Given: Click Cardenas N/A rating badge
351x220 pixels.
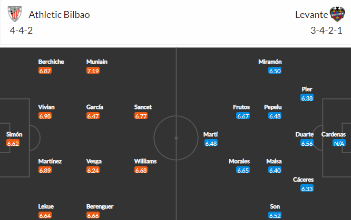Looking at the screenshot, I should [x=339, y=143].
